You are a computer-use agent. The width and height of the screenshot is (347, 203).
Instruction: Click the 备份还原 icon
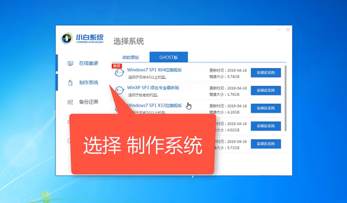(70, 102)
